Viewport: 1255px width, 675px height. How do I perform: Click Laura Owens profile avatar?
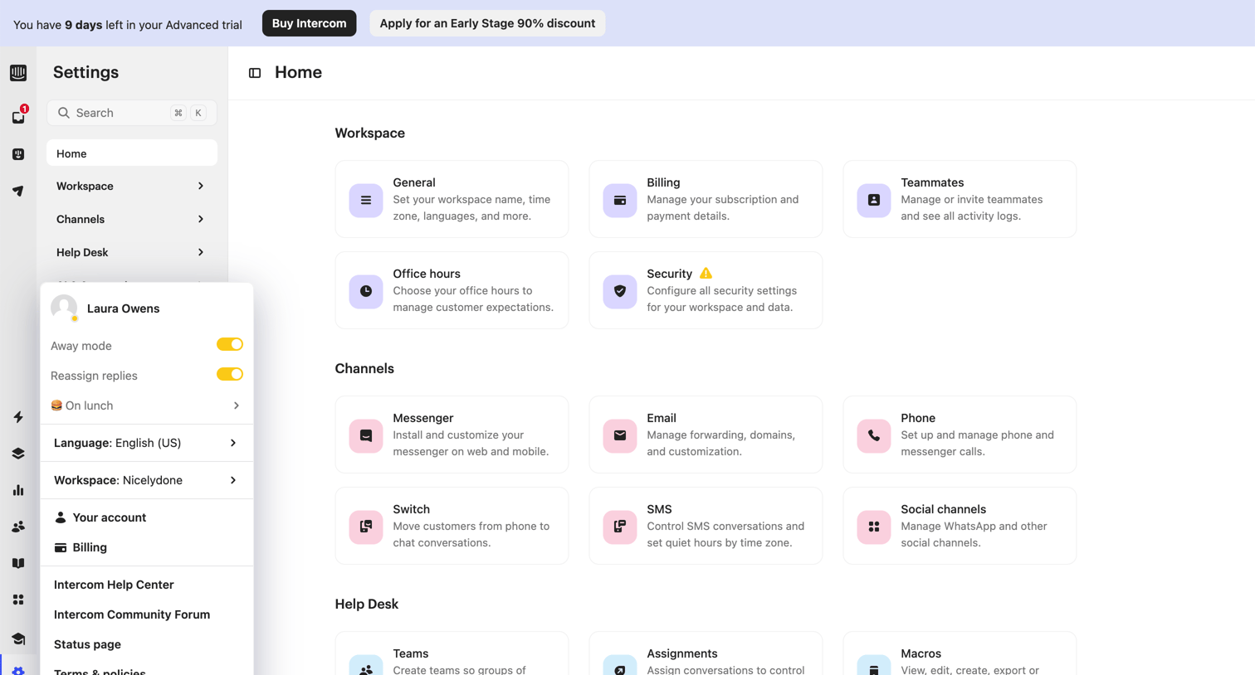point(64,308)
